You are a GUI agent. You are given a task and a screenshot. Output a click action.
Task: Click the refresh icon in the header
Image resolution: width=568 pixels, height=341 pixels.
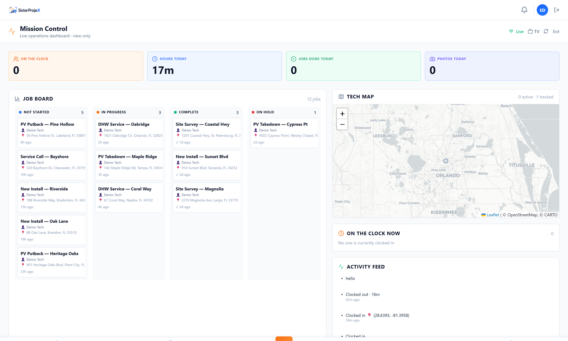tap(546, 31)
